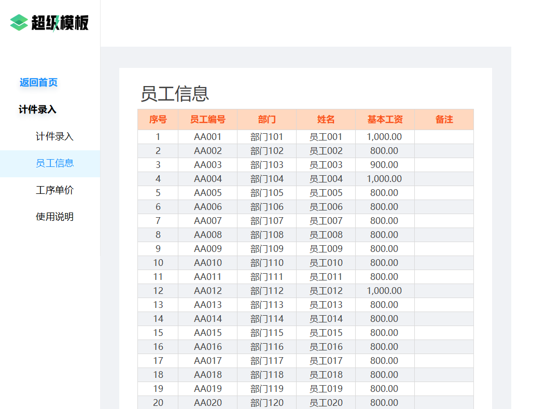Open the 返回首页 link
This screenshot has width=560, height=409.
coord(38,82)
